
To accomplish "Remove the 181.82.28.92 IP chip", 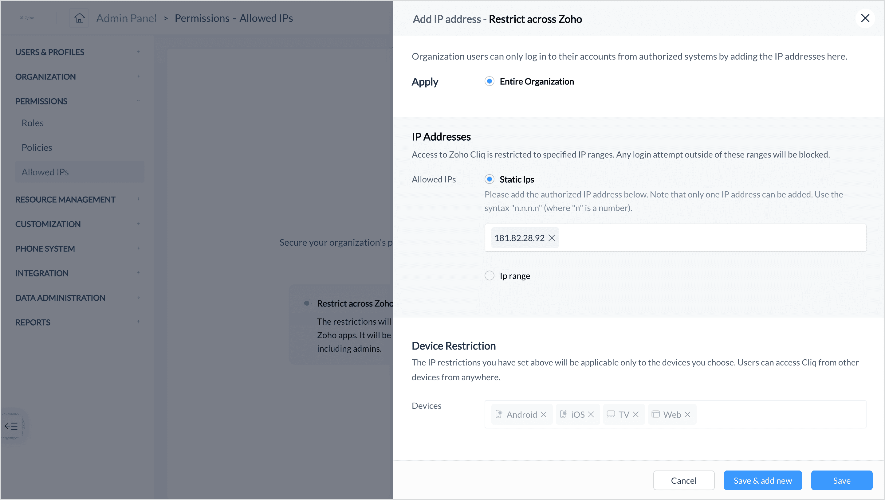I will click(x=552, y=238).
